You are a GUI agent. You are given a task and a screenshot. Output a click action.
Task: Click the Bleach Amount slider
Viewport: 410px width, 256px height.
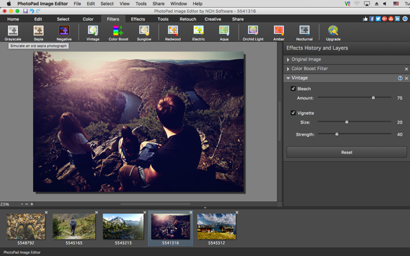(355, 97)
